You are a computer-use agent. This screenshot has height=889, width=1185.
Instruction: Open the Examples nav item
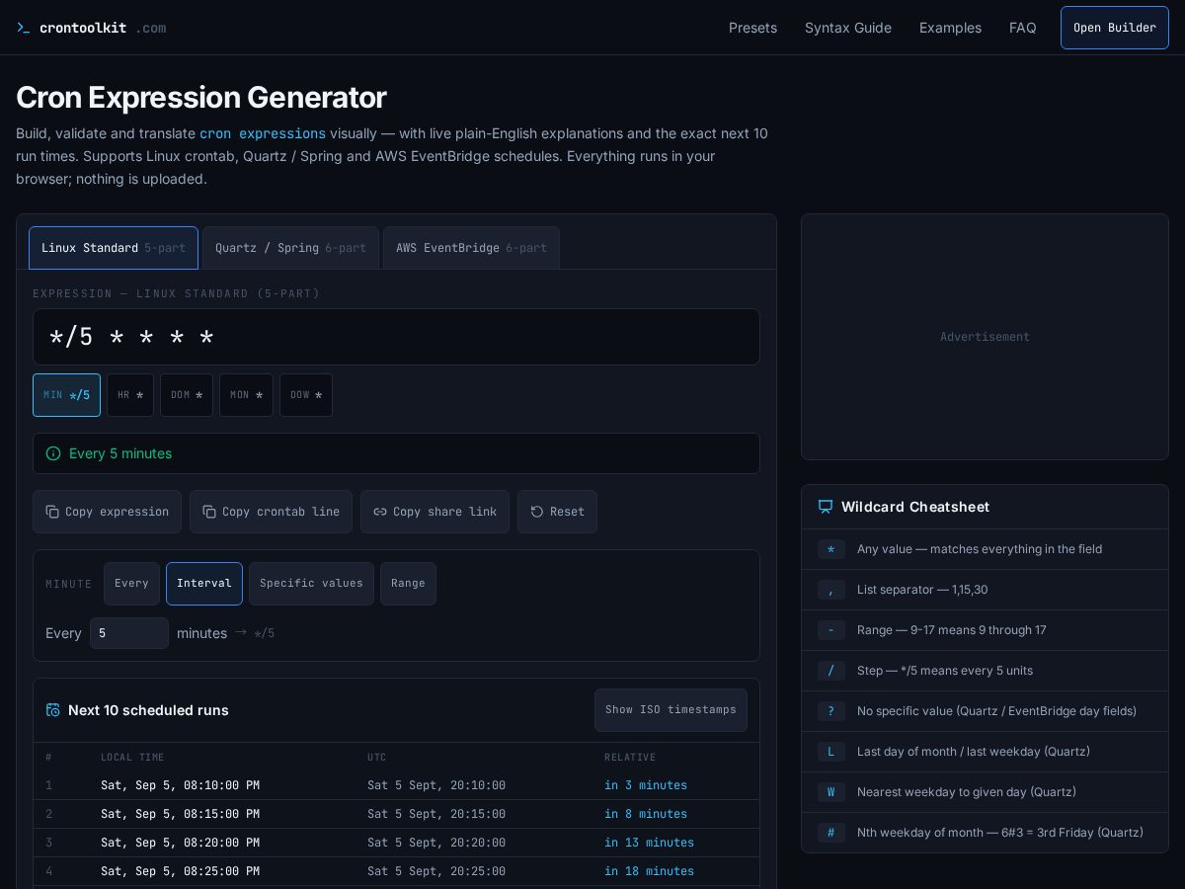point(950,28)
